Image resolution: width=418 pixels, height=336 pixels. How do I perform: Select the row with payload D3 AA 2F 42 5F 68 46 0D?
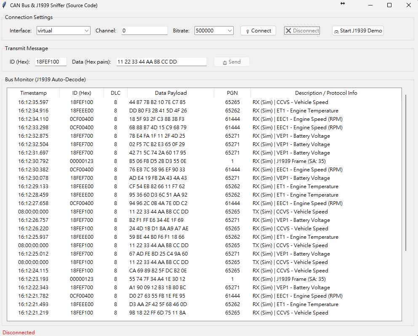204,304
